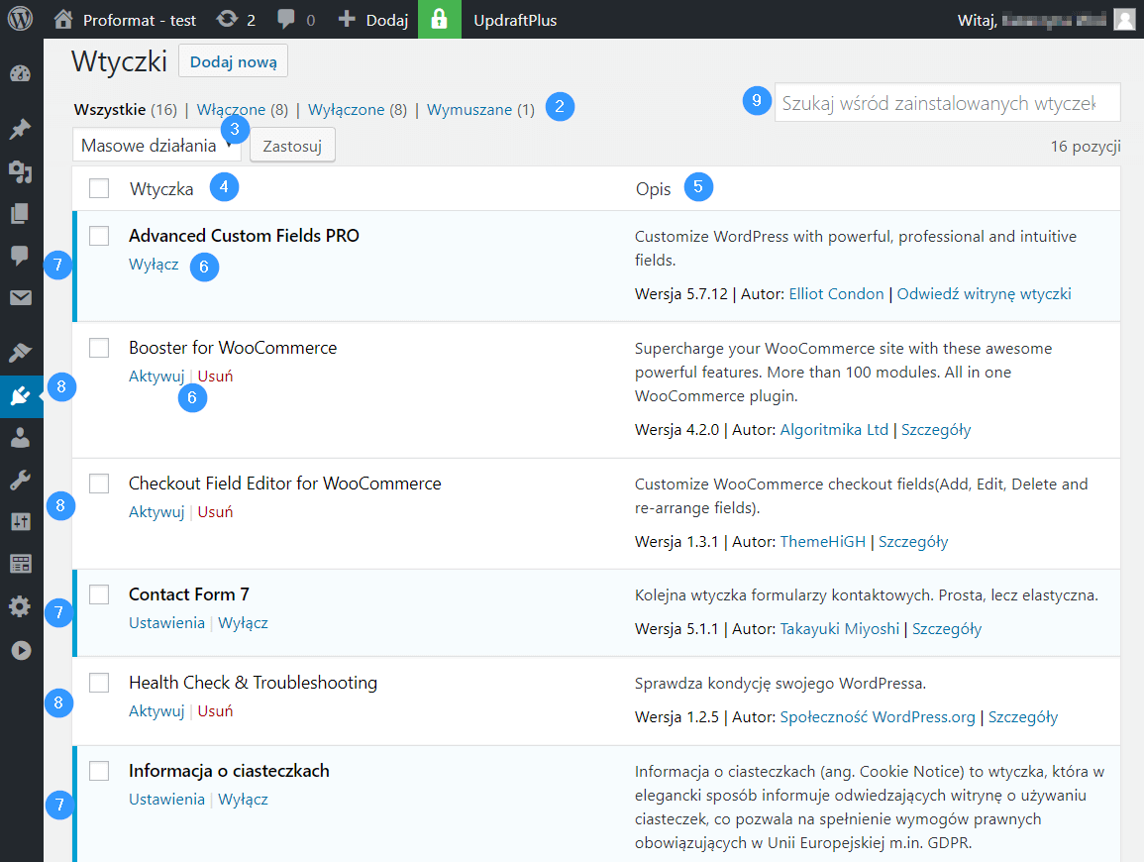The height and width of the screenshot is (862, 1144).
Task: Filter by Wymuszane (1) plugins
Action: click(x=480, y=109)
